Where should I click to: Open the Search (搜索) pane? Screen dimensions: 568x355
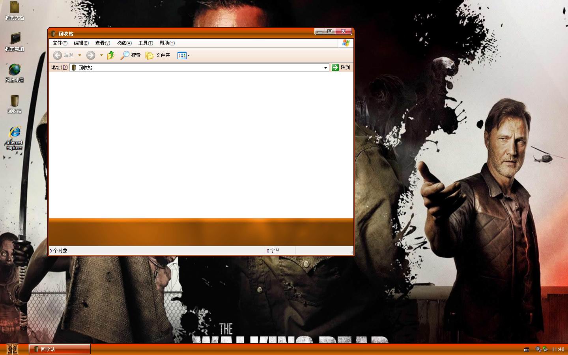coord(131,55)
